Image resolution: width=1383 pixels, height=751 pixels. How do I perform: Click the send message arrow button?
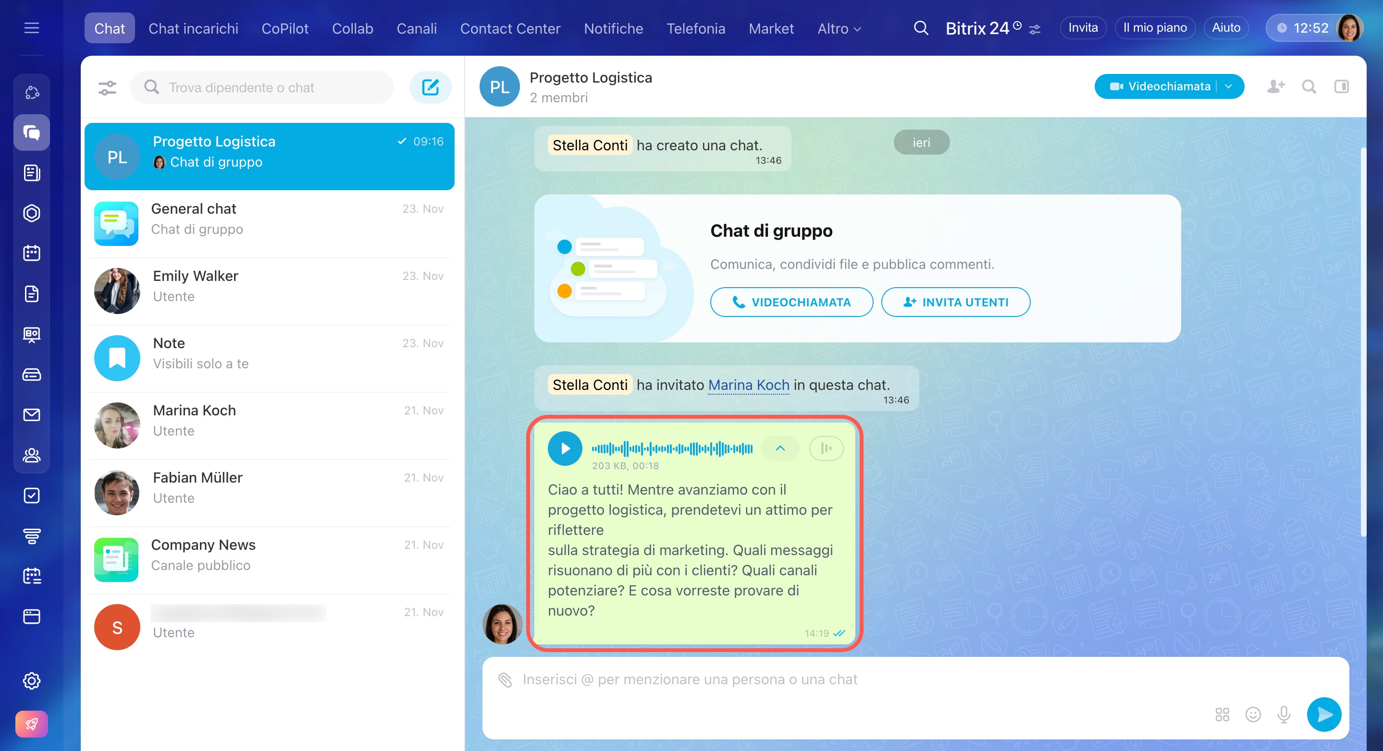(1323, 715)
